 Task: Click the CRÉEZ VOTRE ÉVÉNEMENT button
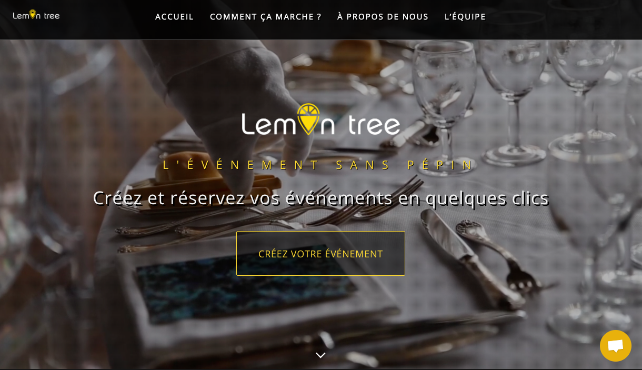pos(320,253)
